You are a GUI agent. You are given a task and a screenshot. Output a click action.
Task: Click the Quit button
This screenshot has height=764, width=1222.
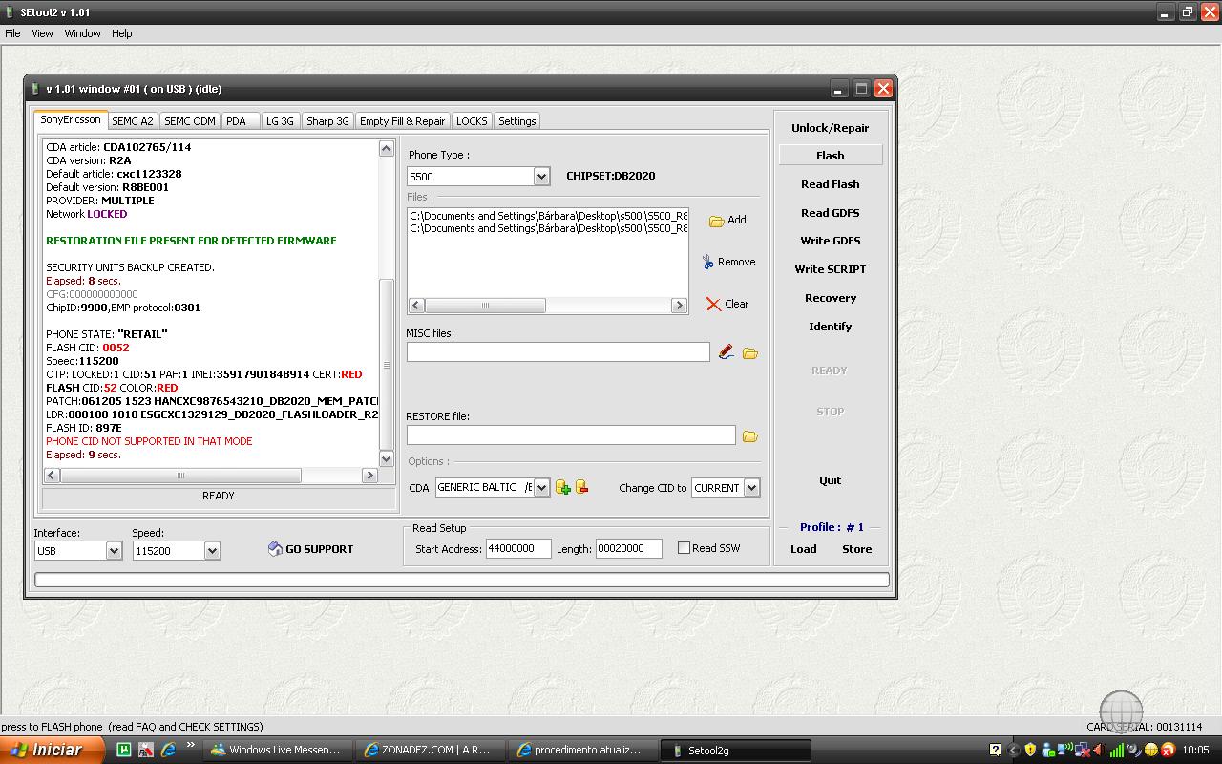830,480
